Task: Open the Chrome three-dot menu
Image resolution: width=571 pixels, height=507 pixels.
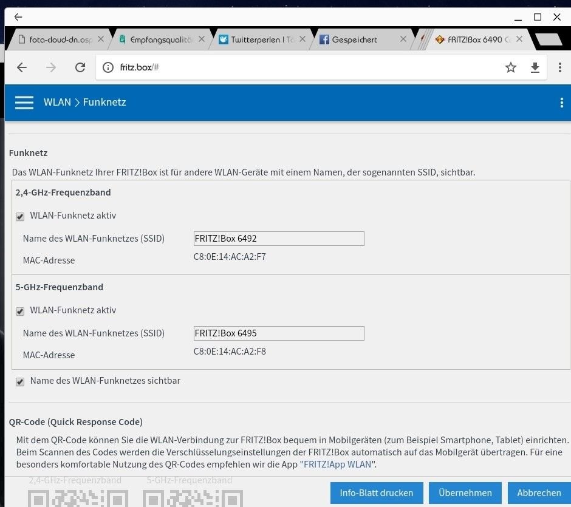Action: 559,67
